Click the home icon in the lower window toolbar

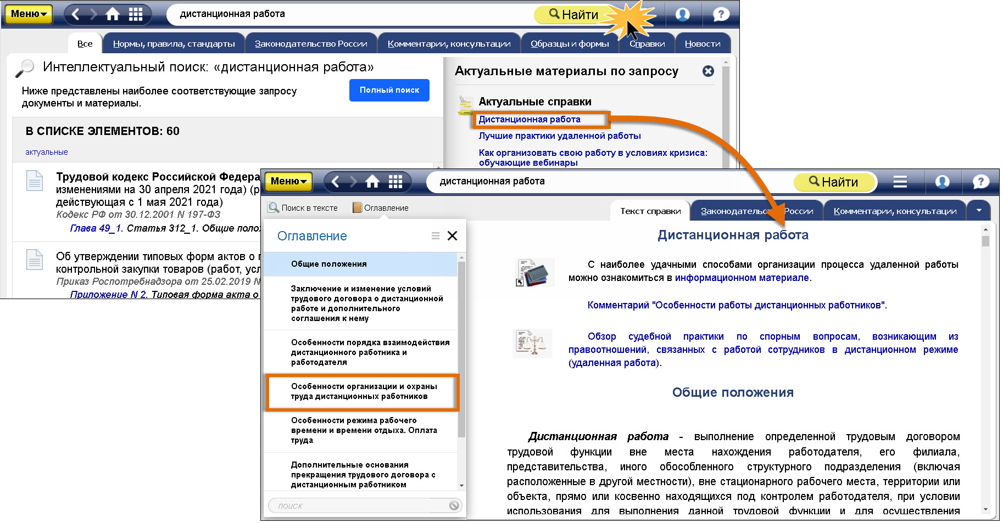click(372, 182)
